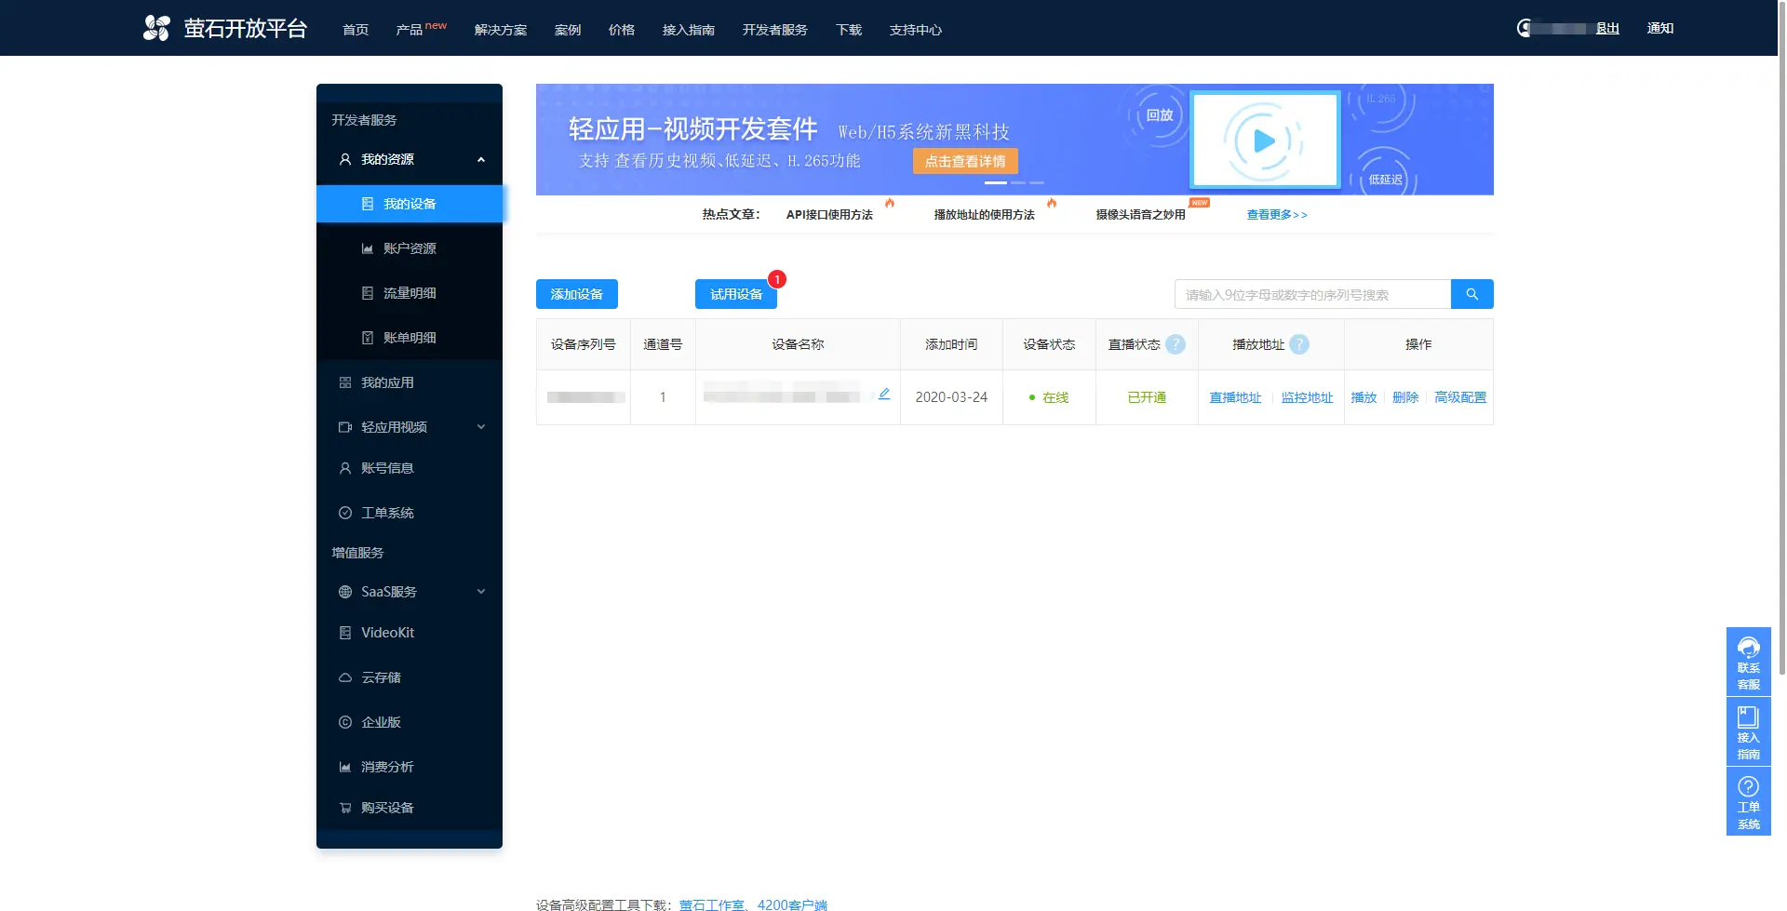Open 案例 in top navigation

(x=568, y=30)
